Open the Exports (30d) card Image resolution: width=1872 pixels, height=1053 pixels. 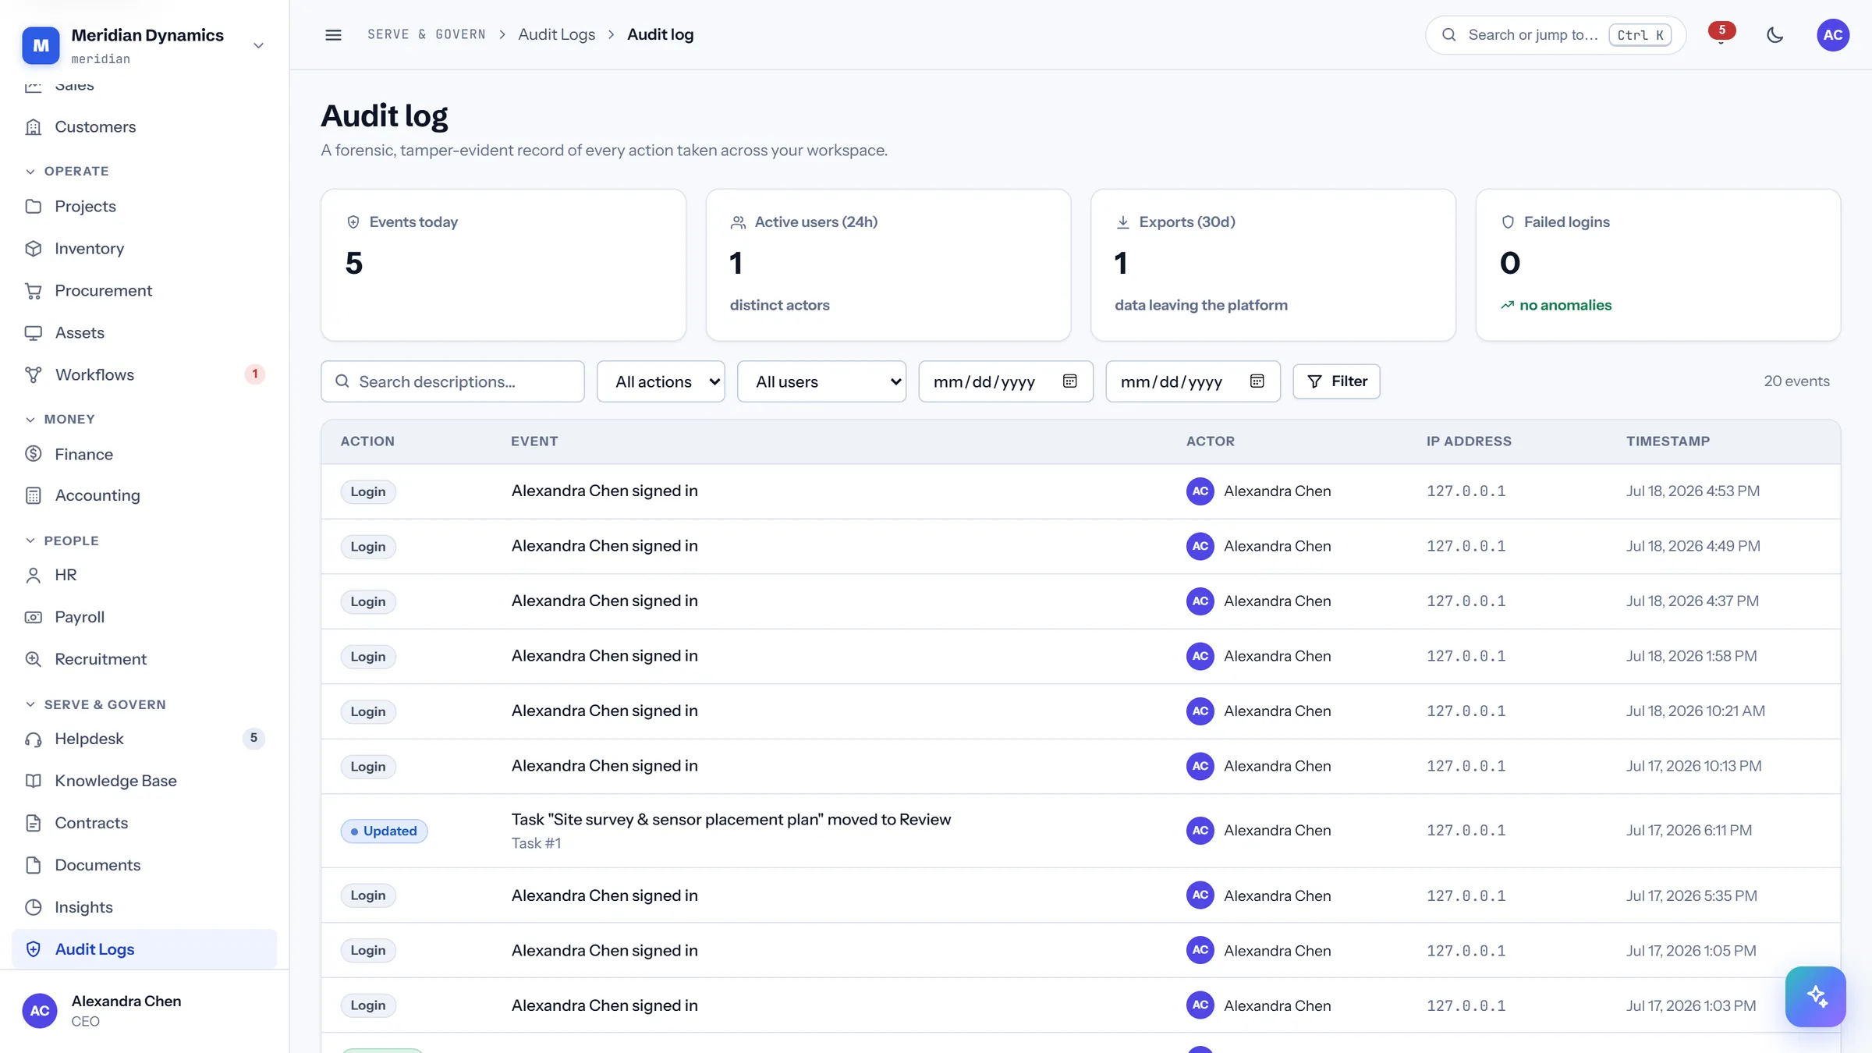tap(1273, 264)
